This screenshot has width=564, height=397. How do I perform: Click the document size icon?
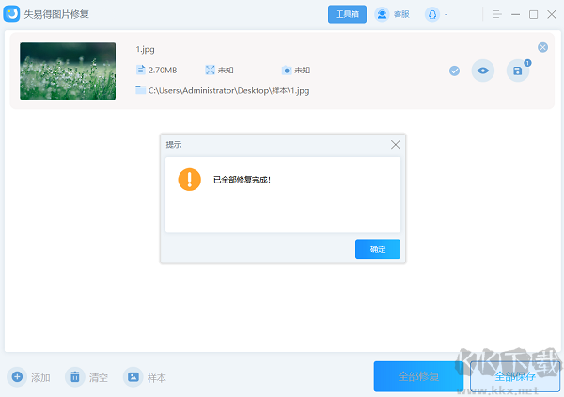point(140,70)
